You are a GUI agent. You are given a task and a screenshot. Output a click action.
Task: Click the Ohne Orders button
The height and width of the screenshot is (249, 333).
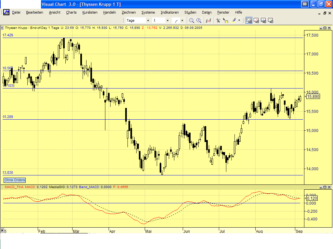14,180
